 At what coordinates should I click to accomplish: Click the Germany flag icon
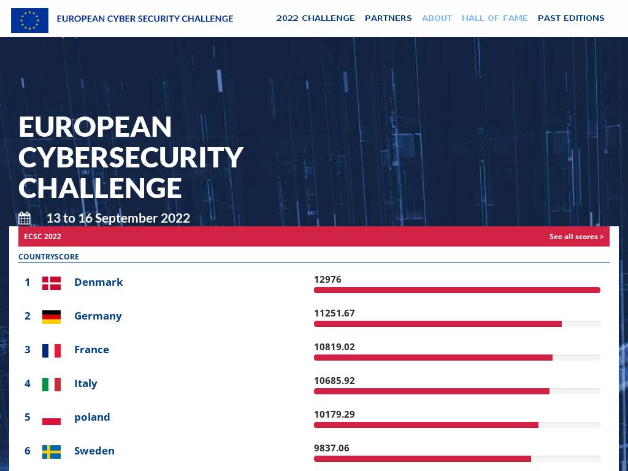(x=52, y=316)
